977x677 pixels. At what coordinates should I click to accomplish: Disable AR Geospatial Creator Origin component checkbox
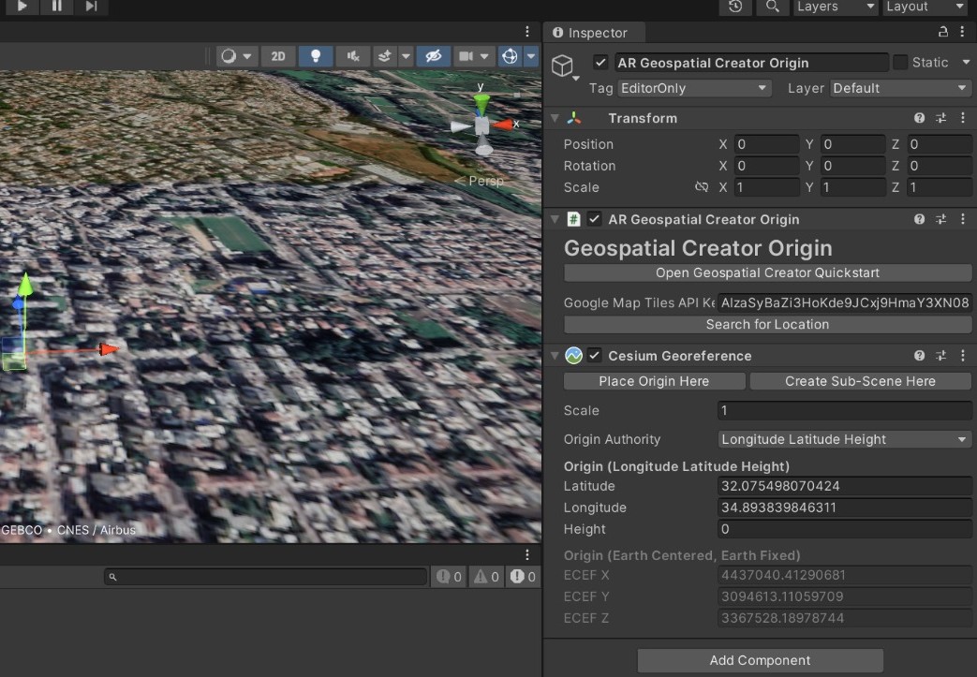point(595,219)
